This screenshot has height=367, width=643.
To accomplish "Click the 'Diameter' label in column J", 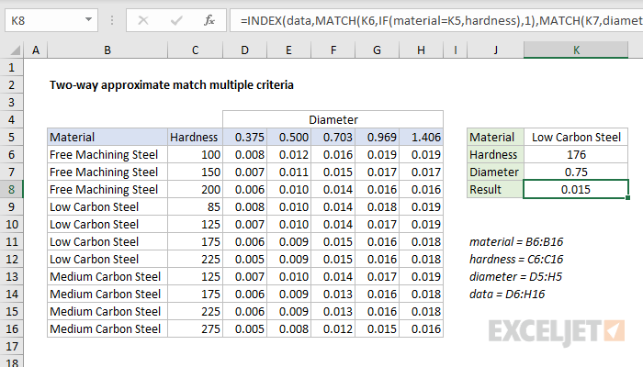I will [x=495, y=172].
